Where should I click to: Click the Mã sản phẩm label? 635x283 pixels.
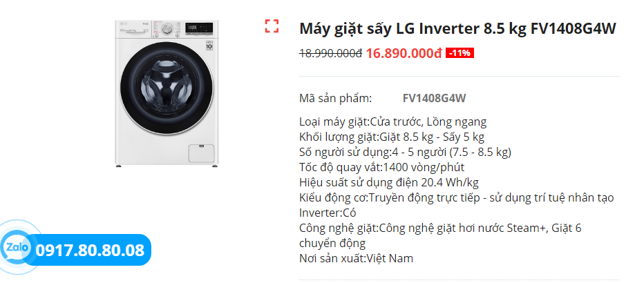point(335,98)
